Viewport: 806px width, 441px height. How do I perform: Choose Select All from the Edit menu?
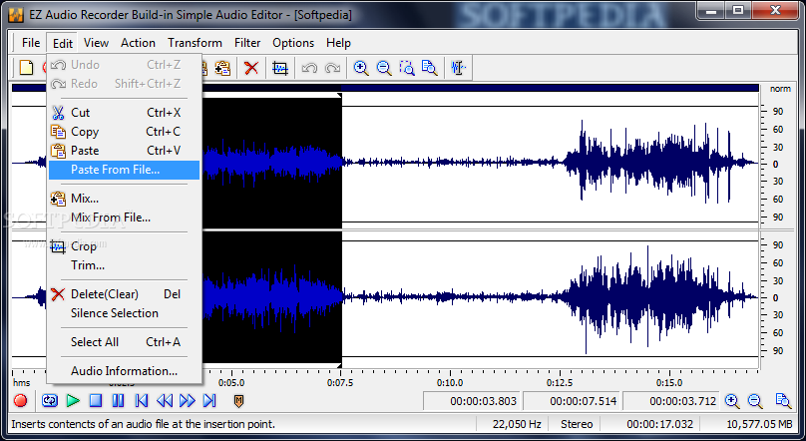pyautogui.click(x=124, y=342)
